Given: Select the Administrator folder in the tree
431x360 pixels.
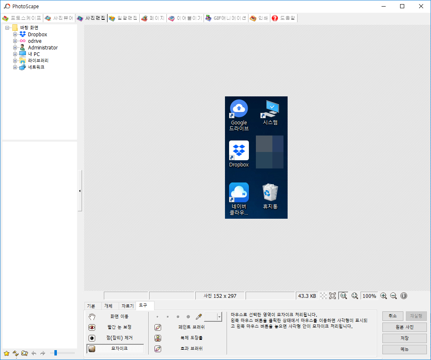Looking at the screenshot, I should click(x=43, y=47).
